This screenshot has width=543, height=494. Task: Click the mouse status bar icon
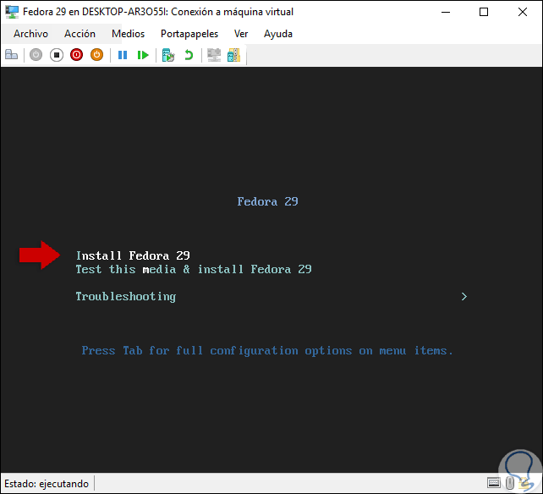509,482
